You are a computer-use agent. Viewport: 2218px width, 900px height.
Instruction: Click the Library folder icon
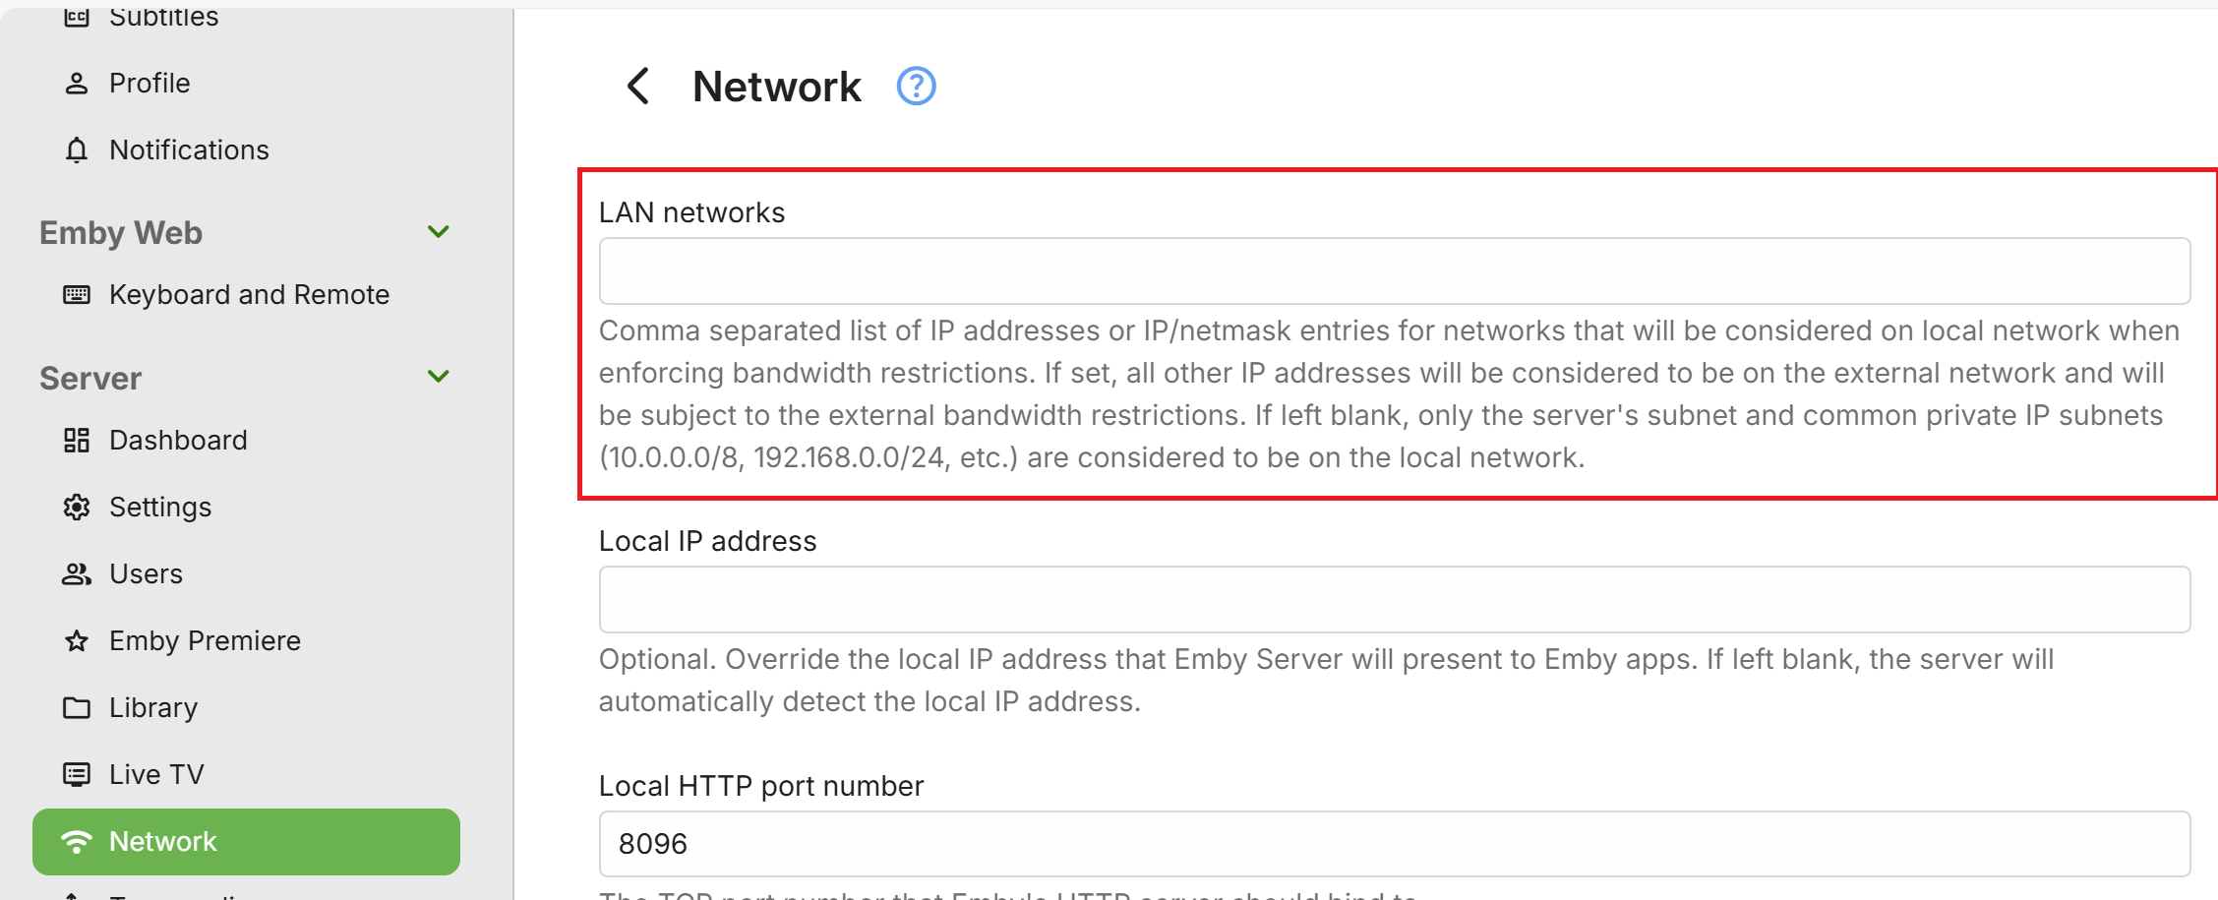[x=77, y=708]
